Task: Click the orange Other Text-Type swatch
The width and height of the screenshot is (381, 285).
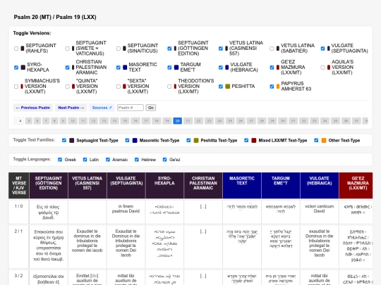Action: coord(324,140)
